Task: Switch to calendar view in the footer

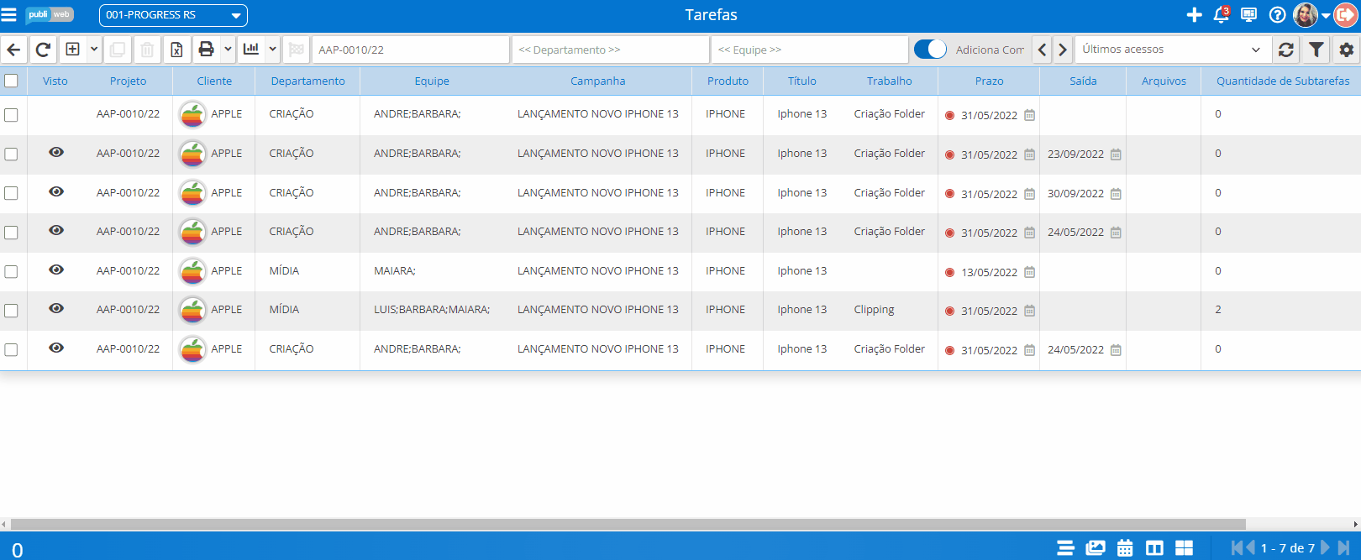Action: [x=1125, y=548]
